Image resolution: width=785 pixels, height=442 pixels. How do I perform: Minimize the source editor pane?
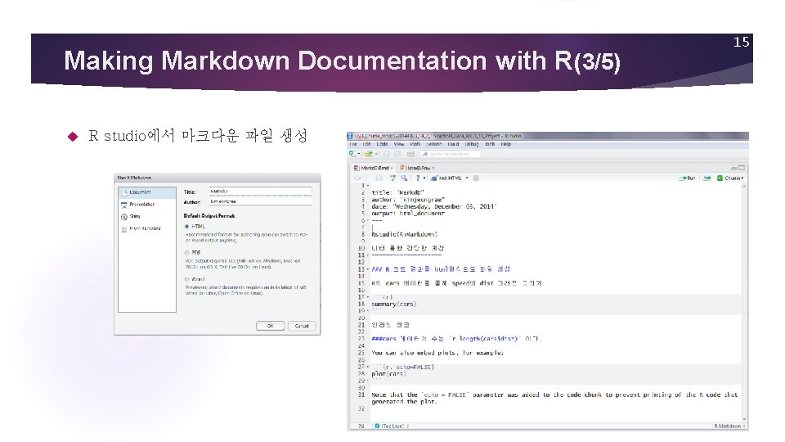(734, 168)
